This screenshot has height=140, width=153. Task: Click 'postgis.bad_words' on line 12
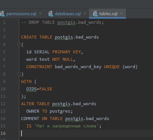pos(74,104)
